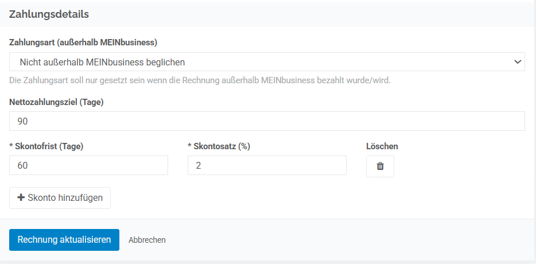This screenshot has height=264, width=536.
Task: Click the trash icon to delete Skonto
Action: 380,166
